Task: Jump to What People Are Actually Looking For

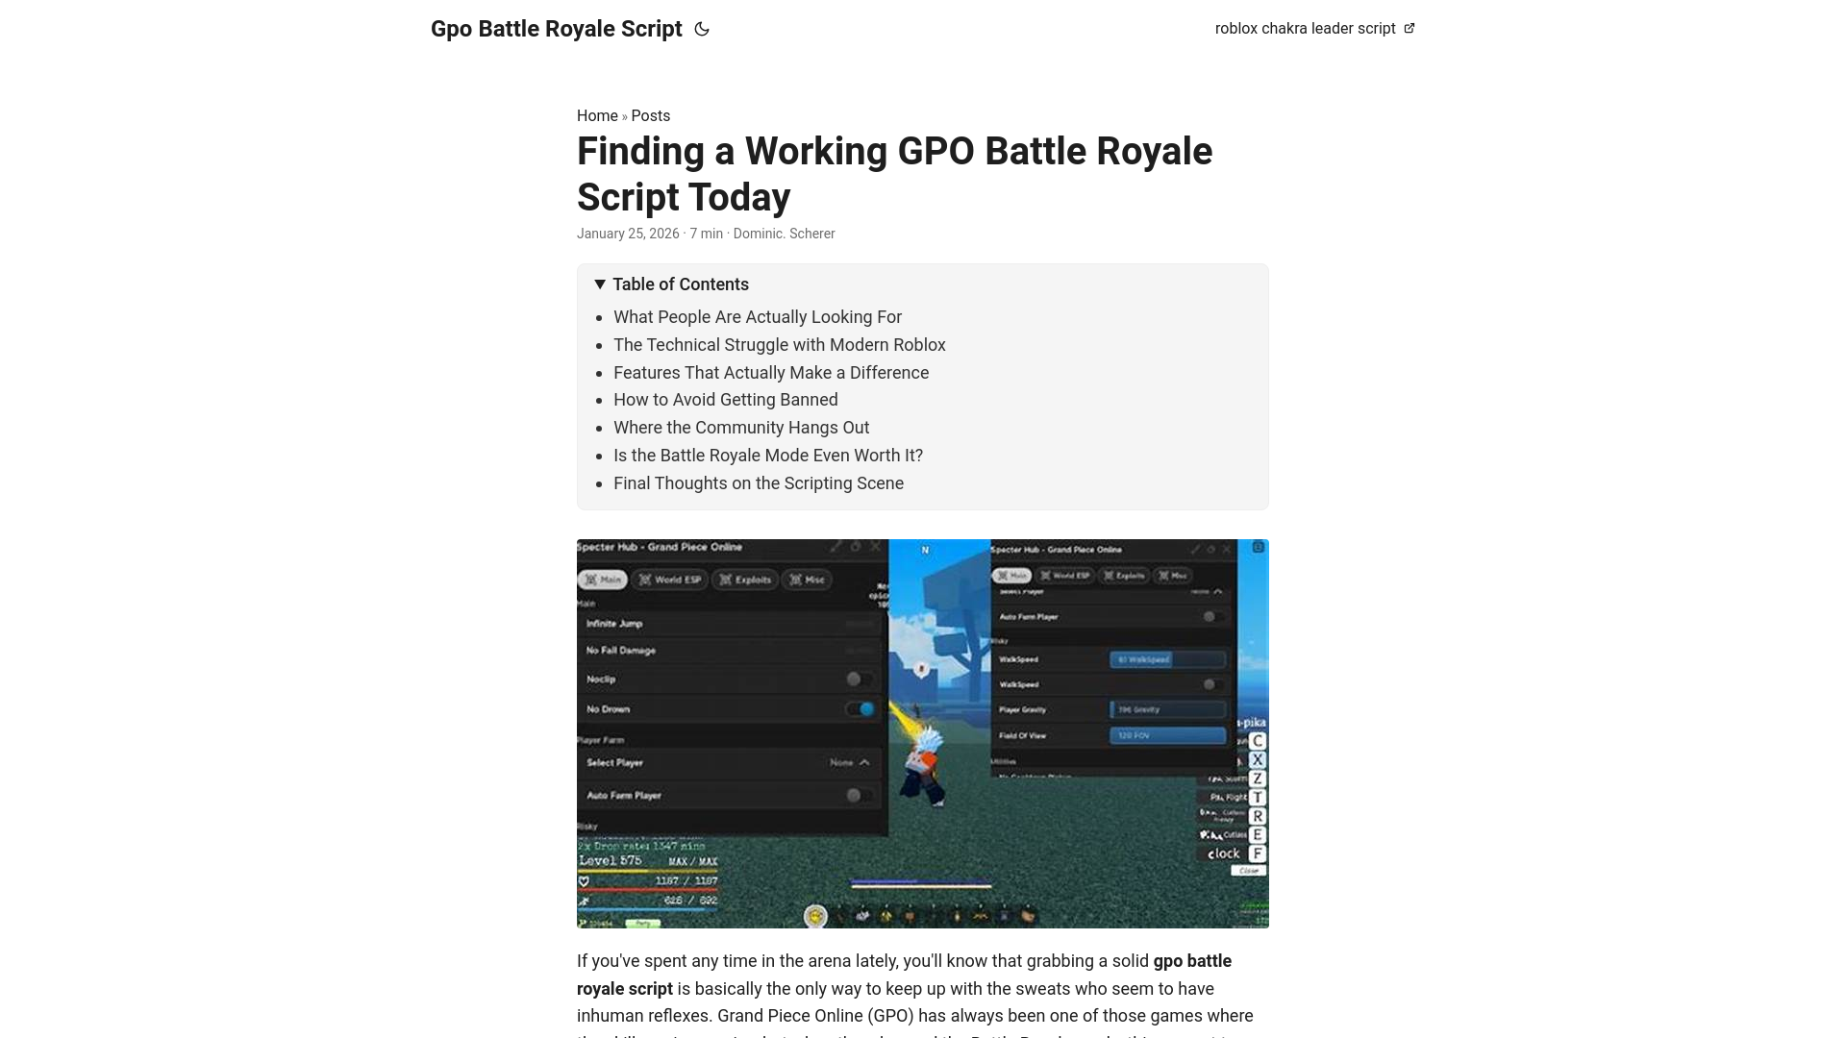Action: click(758, 317)
